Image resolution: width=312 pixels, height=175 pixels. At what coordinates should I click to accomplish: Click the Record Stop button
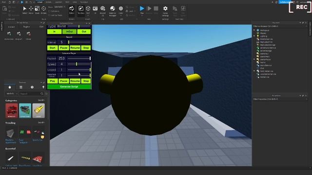[x=86, y=48]
